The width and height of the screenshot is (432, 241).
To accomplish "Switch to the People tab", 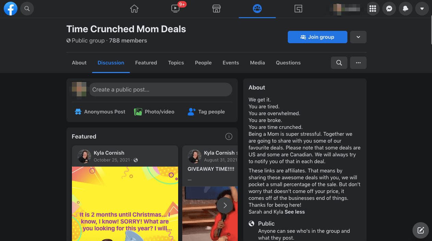I will tap(203, 63).
